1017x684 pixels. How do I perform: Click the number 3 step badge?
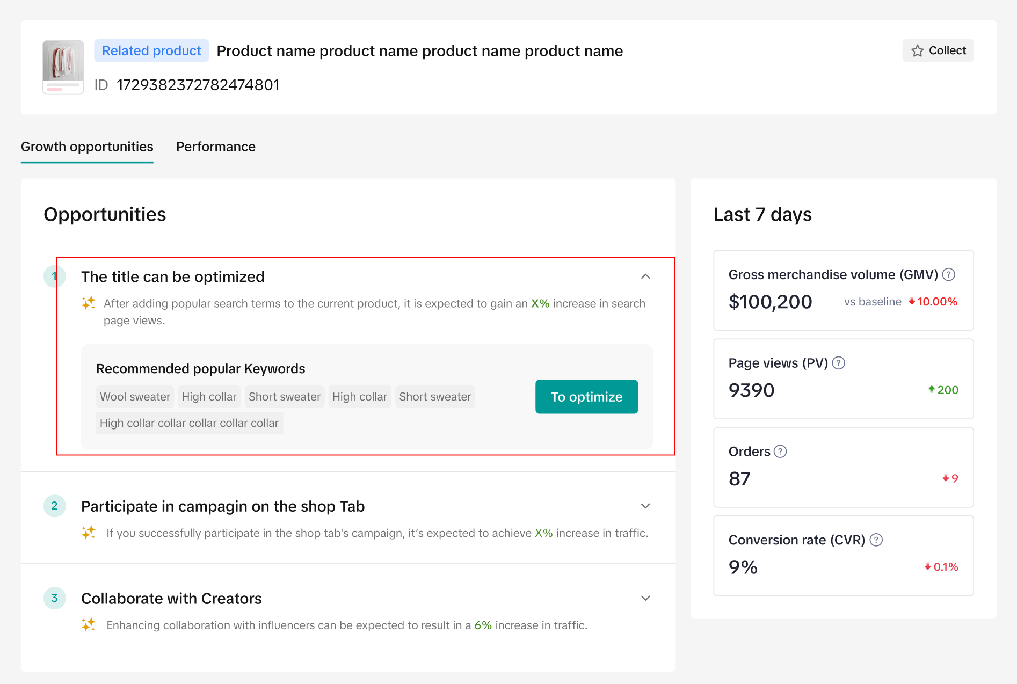click(54, 598)
